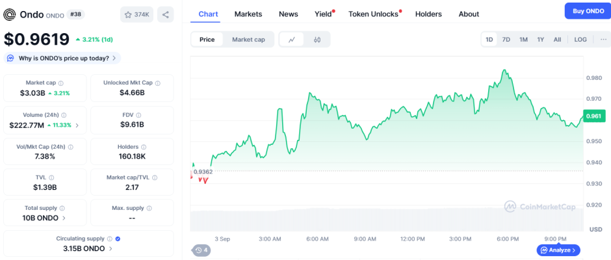The image size is (611, 260).
Task: Expand the Volume (24h) details chevron
Action: (77, 125)
